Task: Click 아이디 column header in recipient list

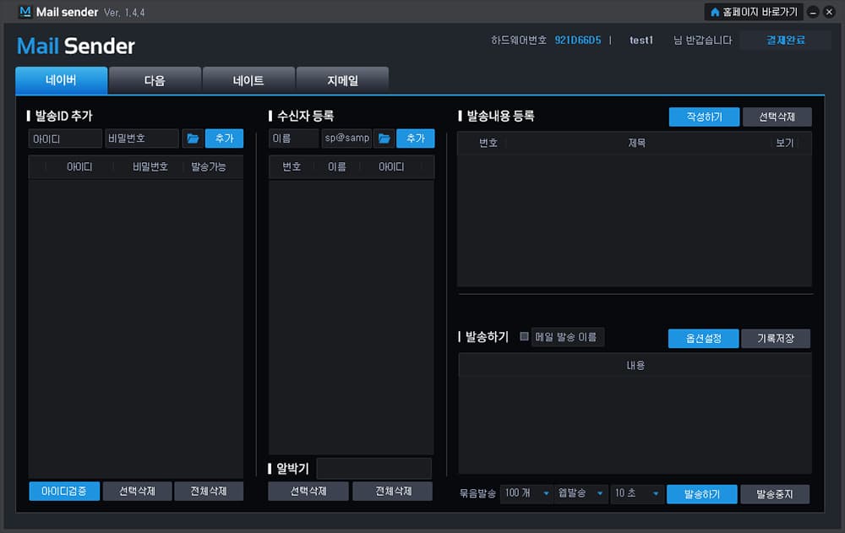Action: (391, 167)
